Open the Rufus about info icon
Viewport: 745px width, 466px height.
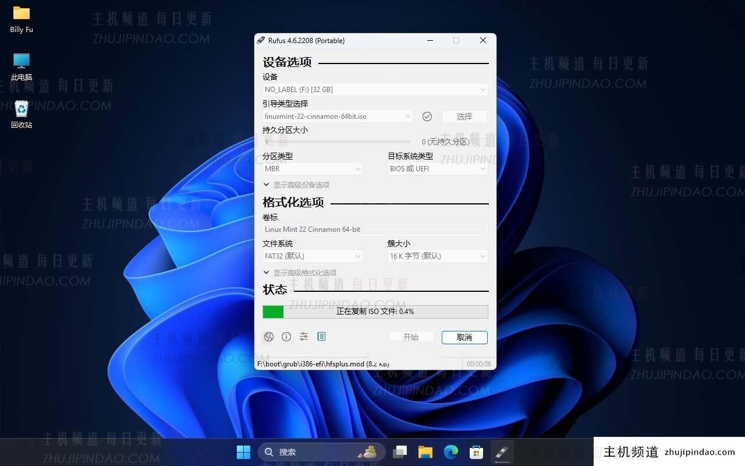286,337
